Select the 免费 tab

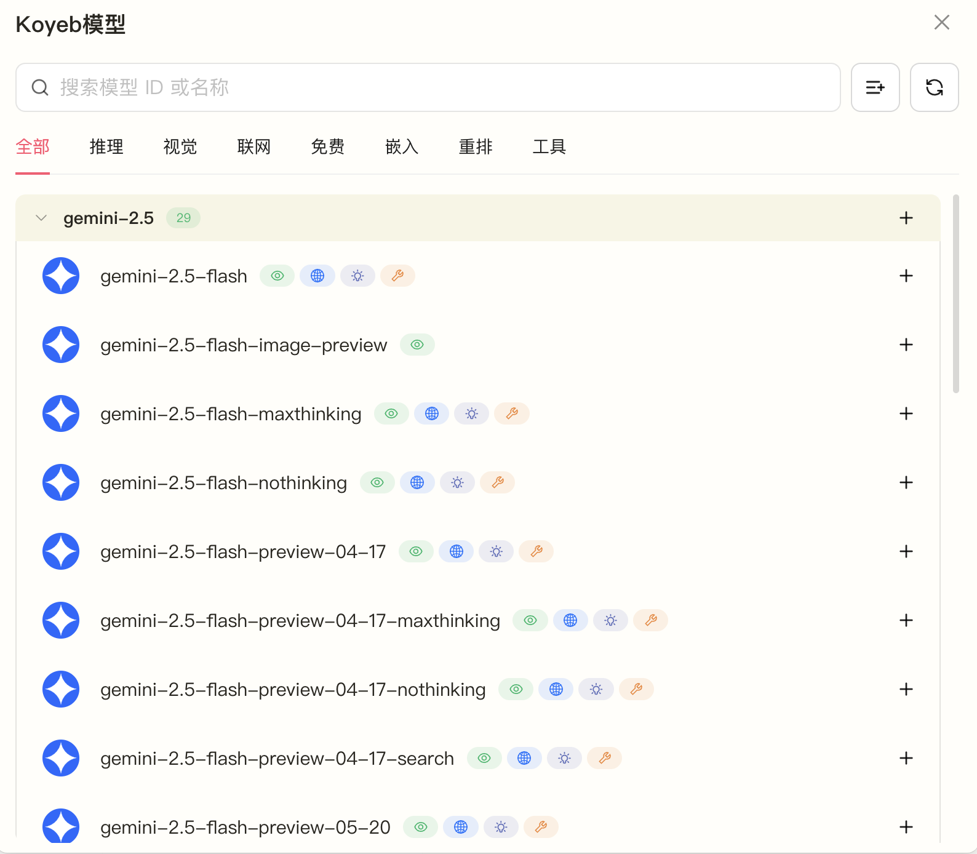point(328,146)
